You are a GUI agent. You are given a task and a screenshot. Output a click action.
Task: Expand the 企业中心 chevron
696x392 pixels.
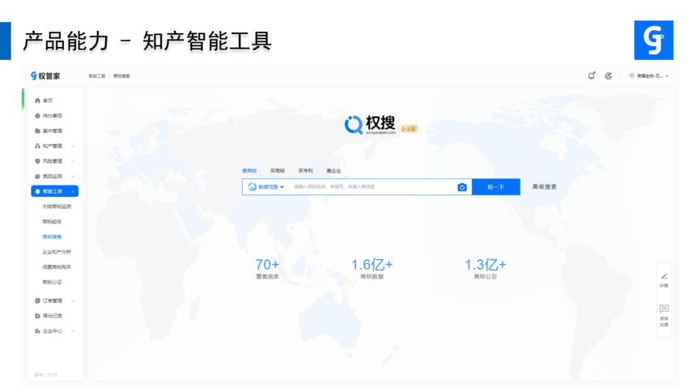click(73, 330)
